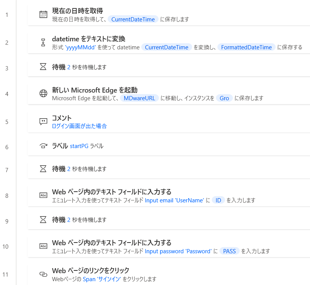Click the globe icon for Edge launch step
The width and height of the screenshot is (310, 285).
coord(43,93)
